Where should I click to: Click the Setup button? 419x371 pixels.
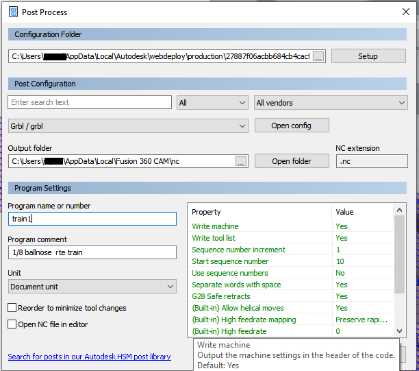click(368, 56)
